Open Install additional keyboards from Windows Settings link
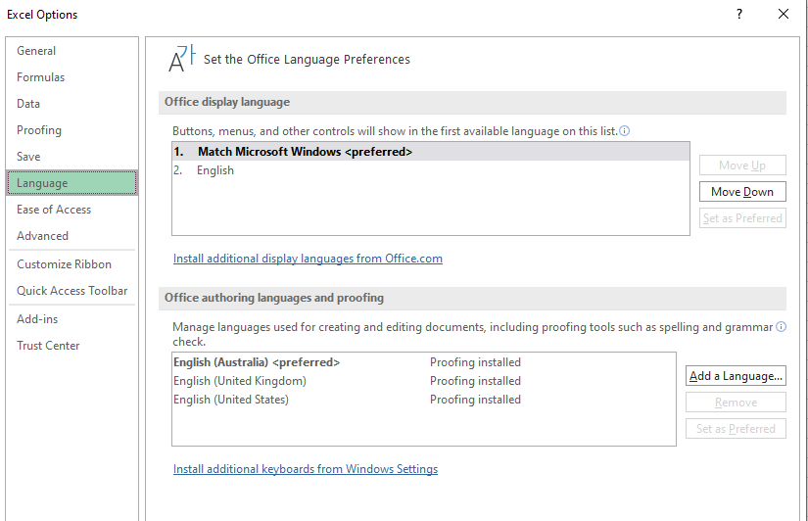Image resolution: width=808 pixels, height=521 pixels. click(x=306, y=469)
